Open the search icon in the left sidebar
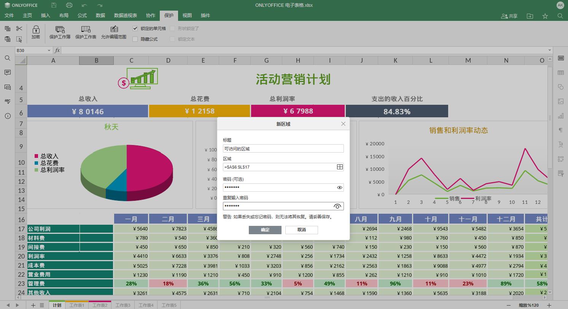The height and width of the screenshot is (309, 568). 7,58
